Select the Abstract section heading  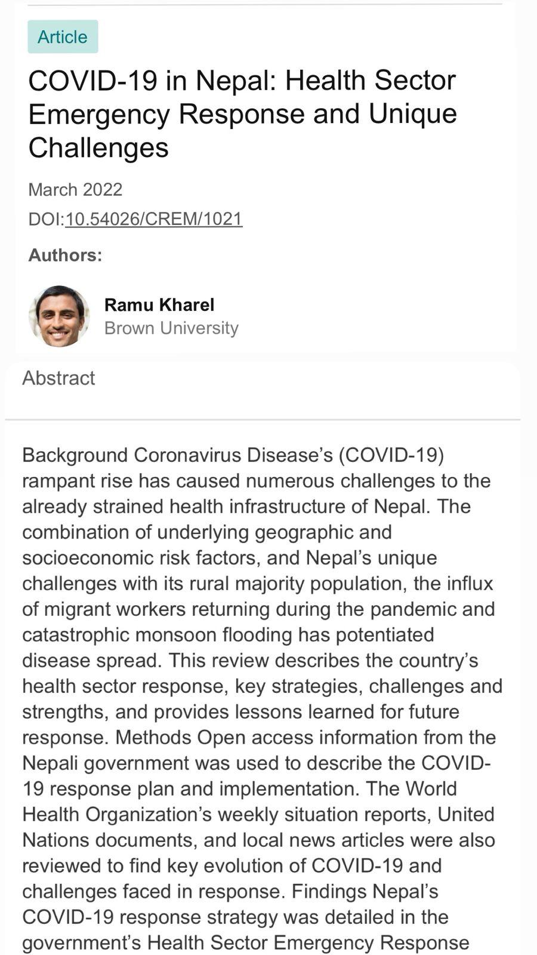point(58,378)
